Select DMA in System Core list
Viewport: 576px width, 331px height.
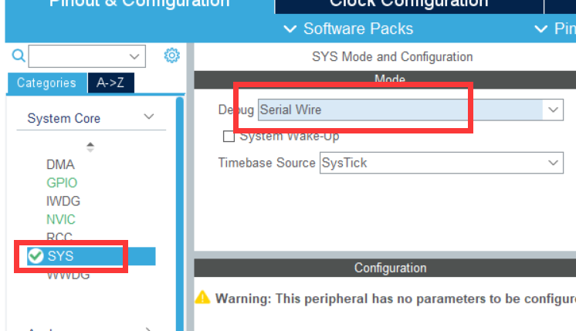click(x=61, y=164)
